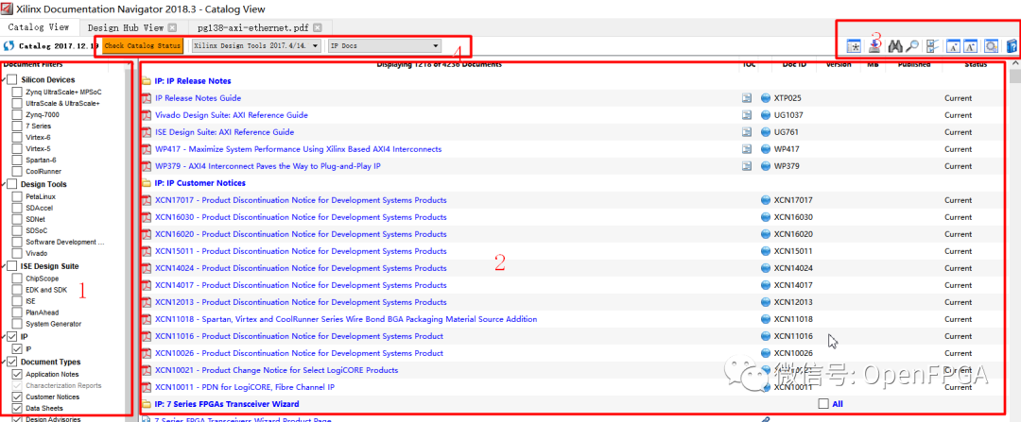Open settings via the gear window icon
The width and height of the screenshot is (1021, 422).
tap(991, 46)
